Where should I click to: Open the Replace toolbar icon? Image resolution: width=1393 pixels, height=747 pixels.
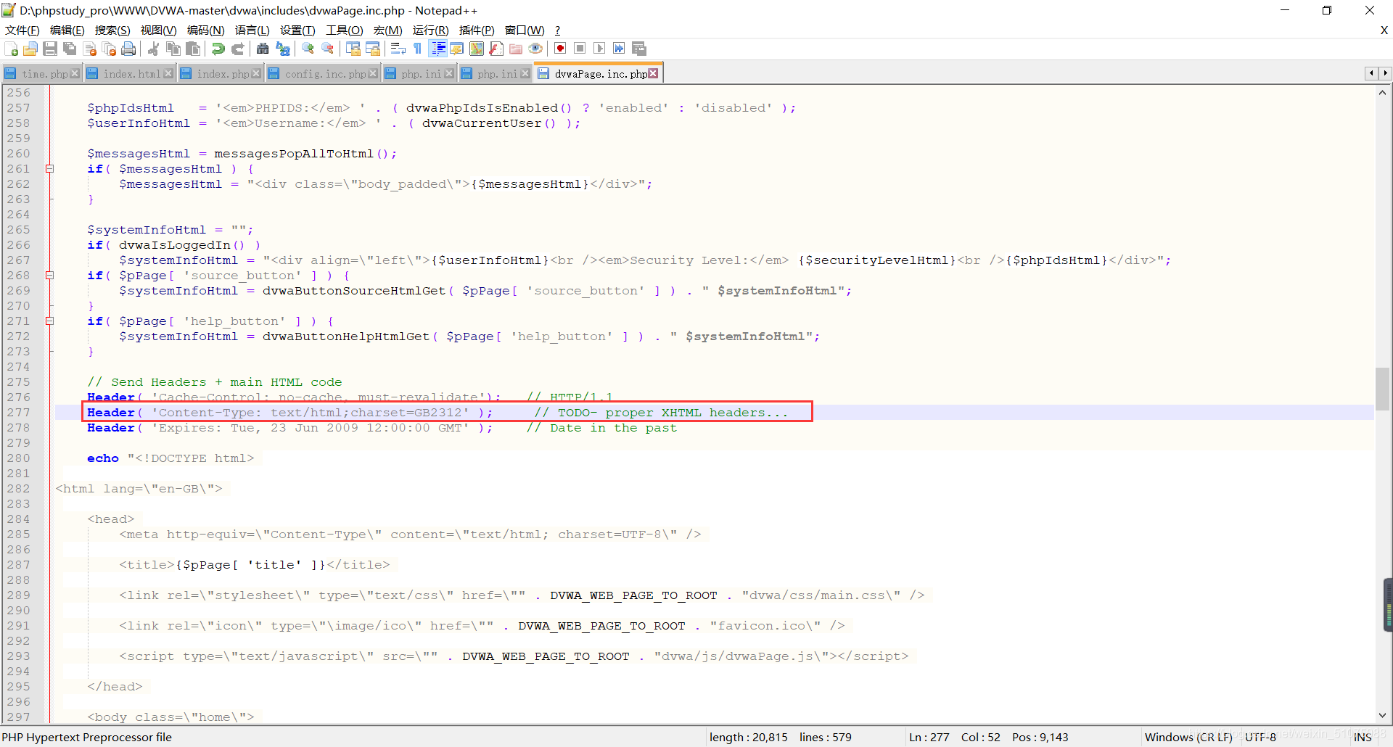pyautogui.click(x=283, y=49)
